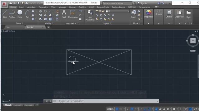Click the Save icon in quick access toolbar

(19, 3)
